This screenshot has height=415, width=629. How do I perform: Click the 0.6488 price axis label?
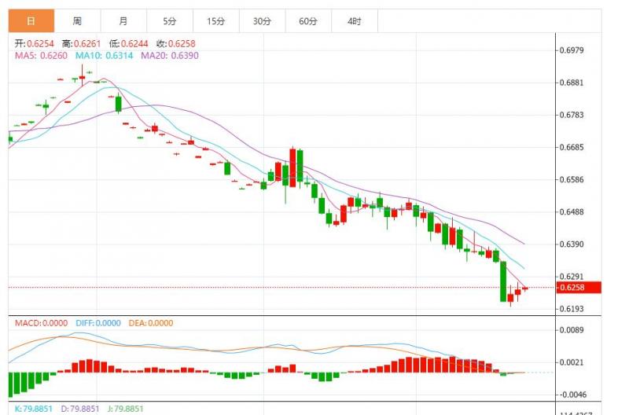572,211
